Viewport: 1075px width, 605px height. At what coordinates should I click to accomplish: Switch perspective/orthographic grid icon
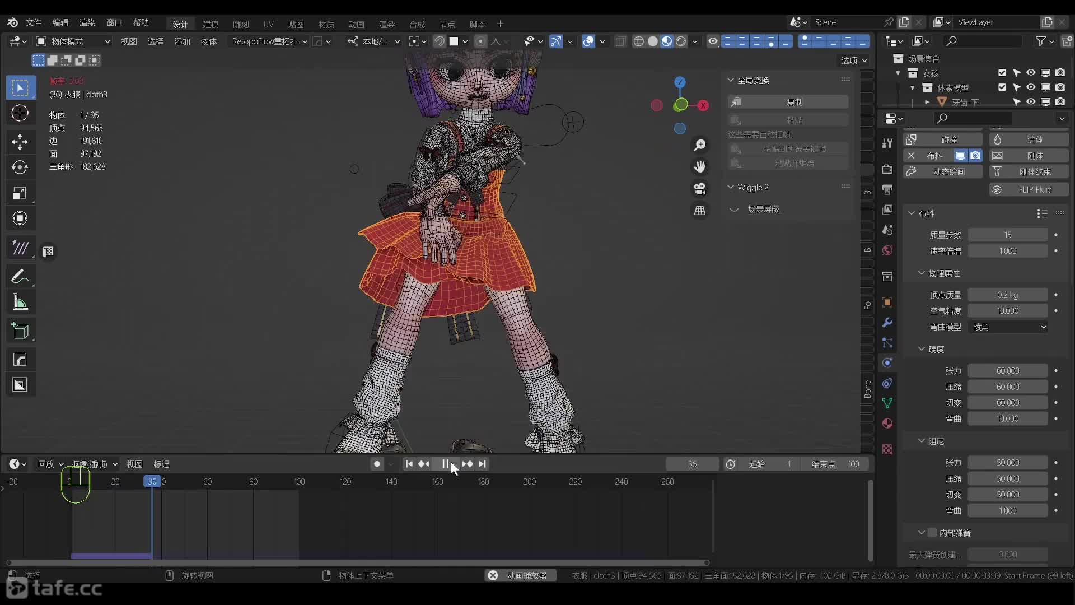click(700, 210)
